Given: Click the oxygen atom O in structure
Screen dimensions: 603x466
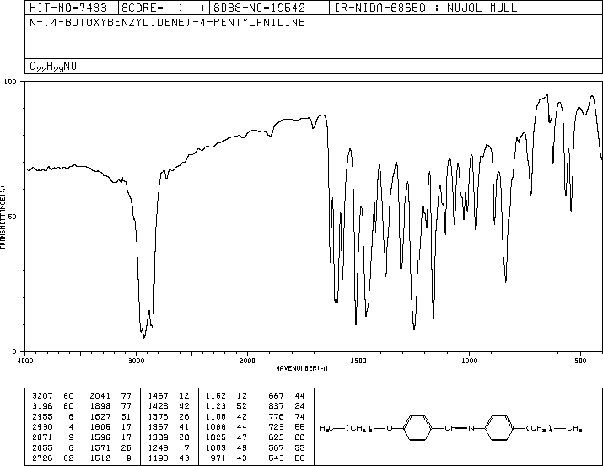Looking at the screenshot, I should 389,428.
